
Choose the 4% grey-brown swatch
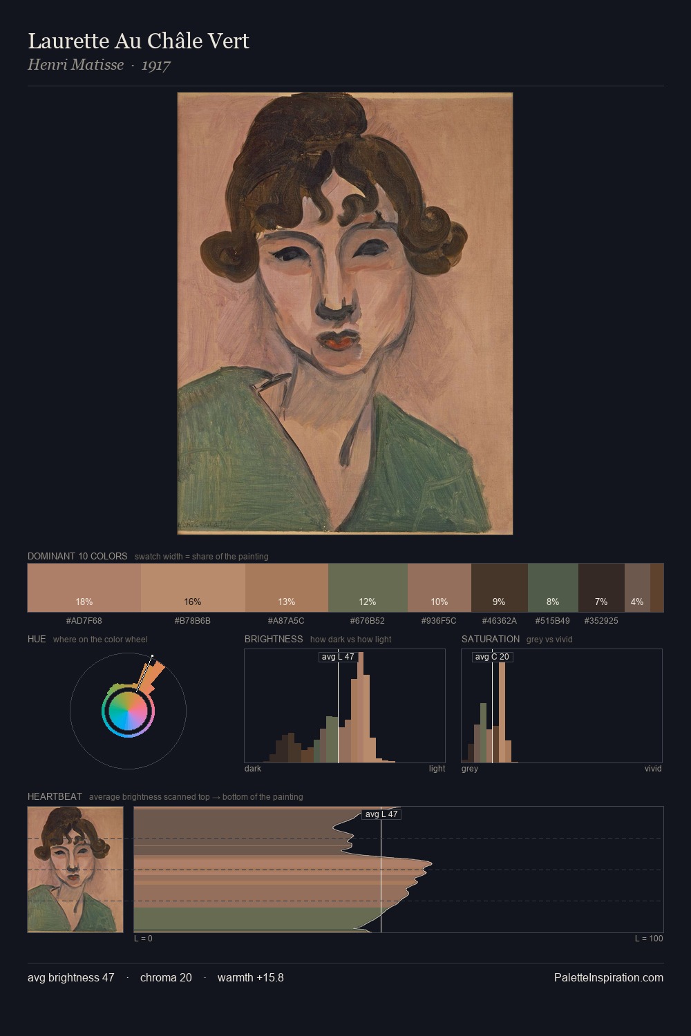[637, 588]
